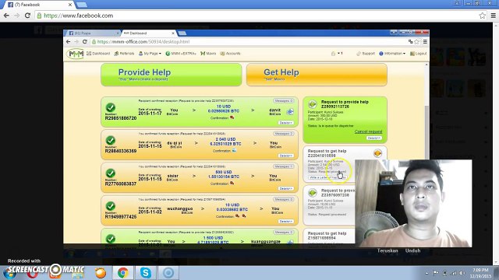Open Messages badge on order R19498977426

click(283, 199)
